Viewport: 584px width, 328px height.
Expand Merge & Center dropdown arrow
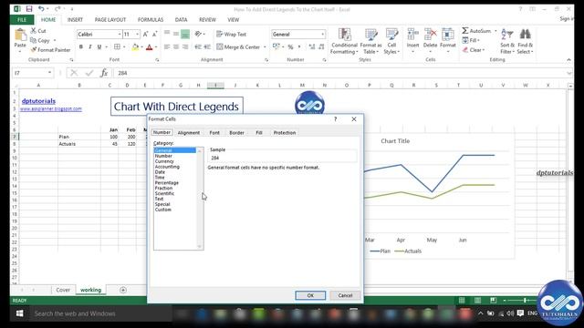point(265,46)
